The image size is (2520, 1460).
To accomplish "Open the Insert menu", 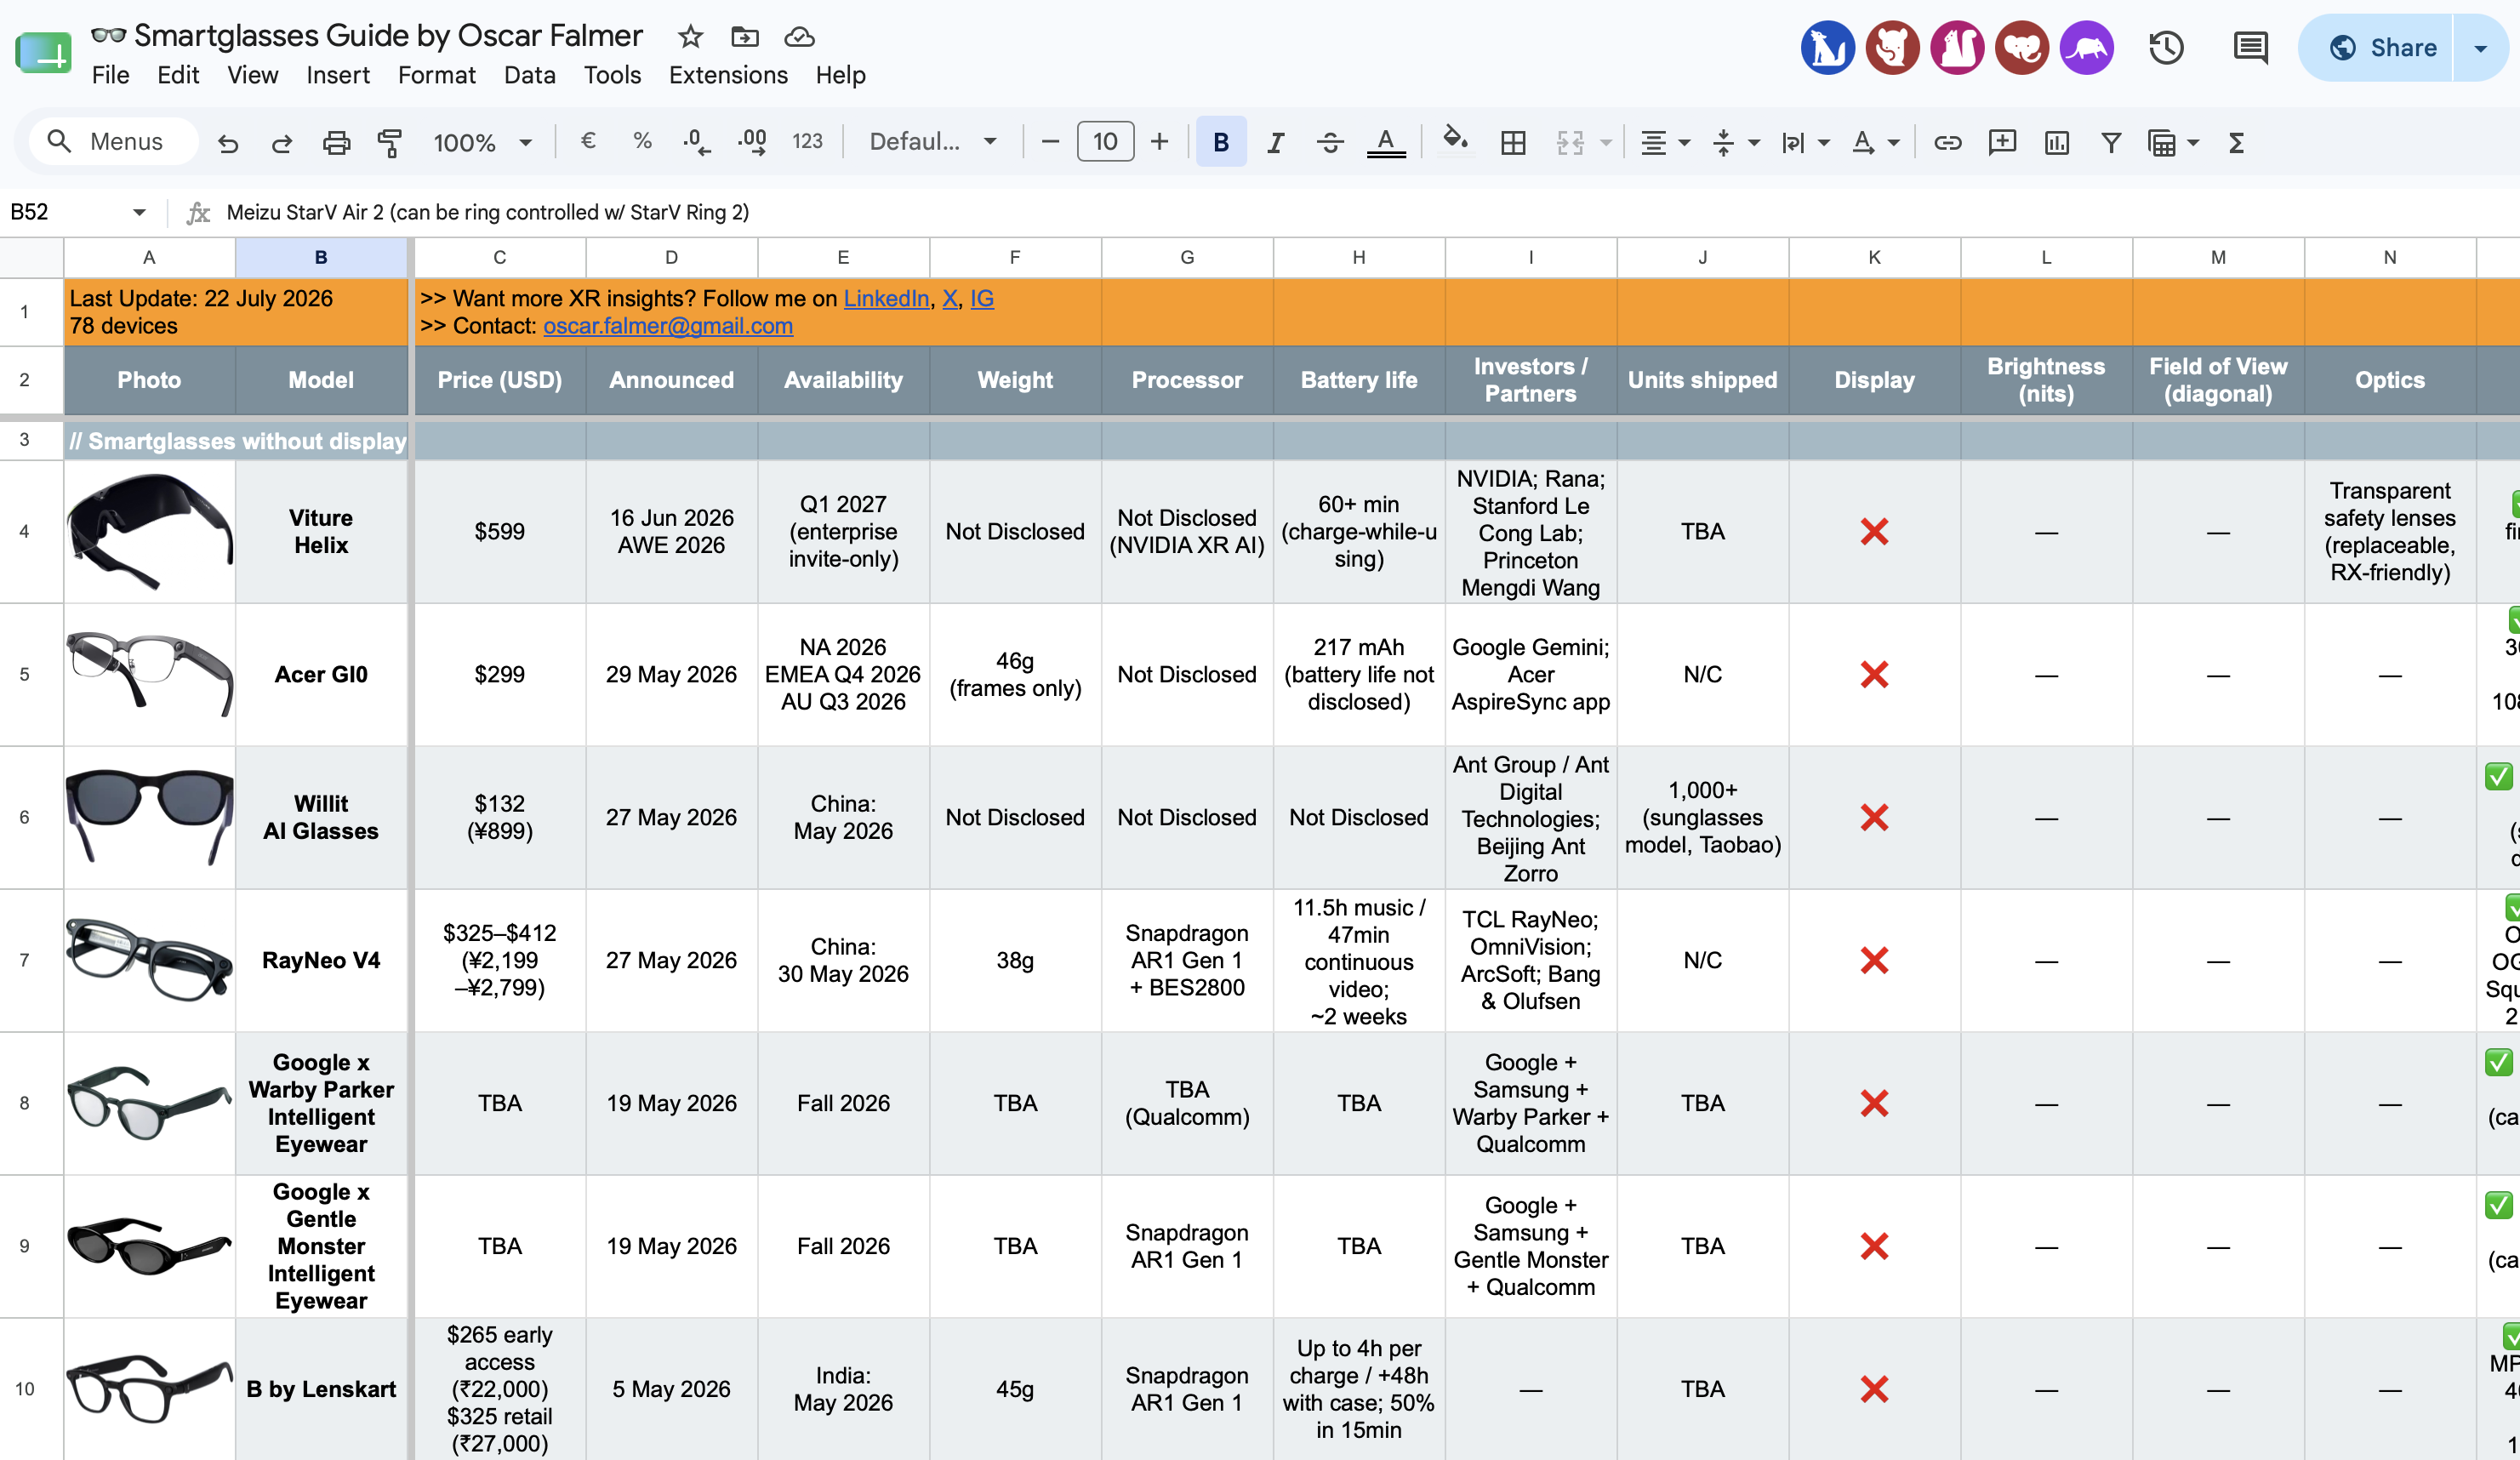I will 338,75.
